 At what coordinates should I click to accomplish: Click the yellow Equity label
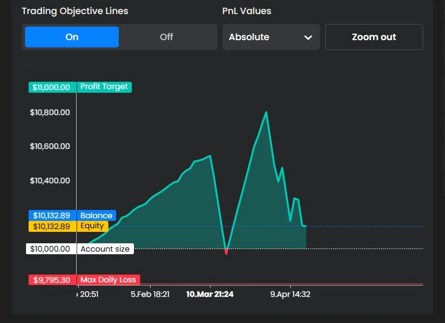point(92,226)
